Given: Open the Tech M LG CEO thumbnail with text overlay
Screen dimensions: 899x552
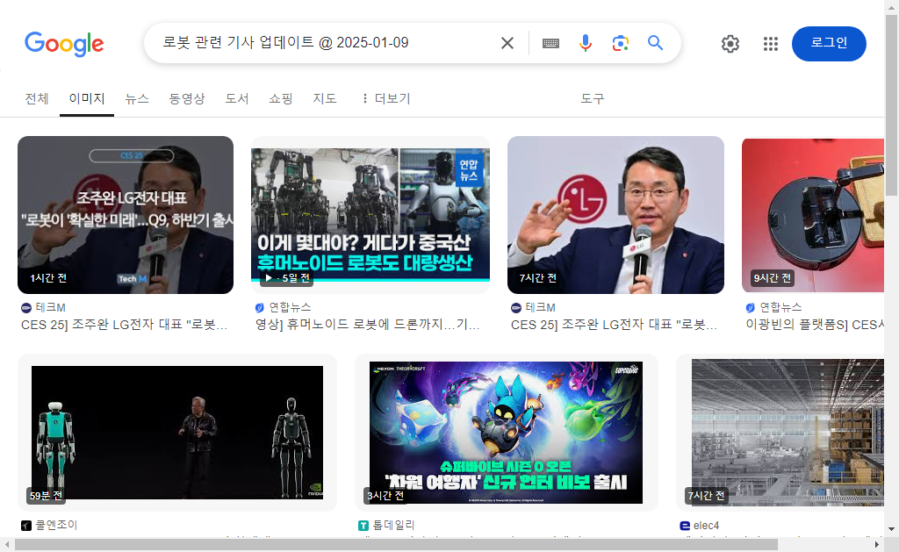Looking at the screenshot, I should 126,214.
